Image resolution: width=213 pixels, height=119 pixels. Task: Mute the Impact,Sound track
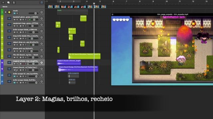tap(14, 70)
